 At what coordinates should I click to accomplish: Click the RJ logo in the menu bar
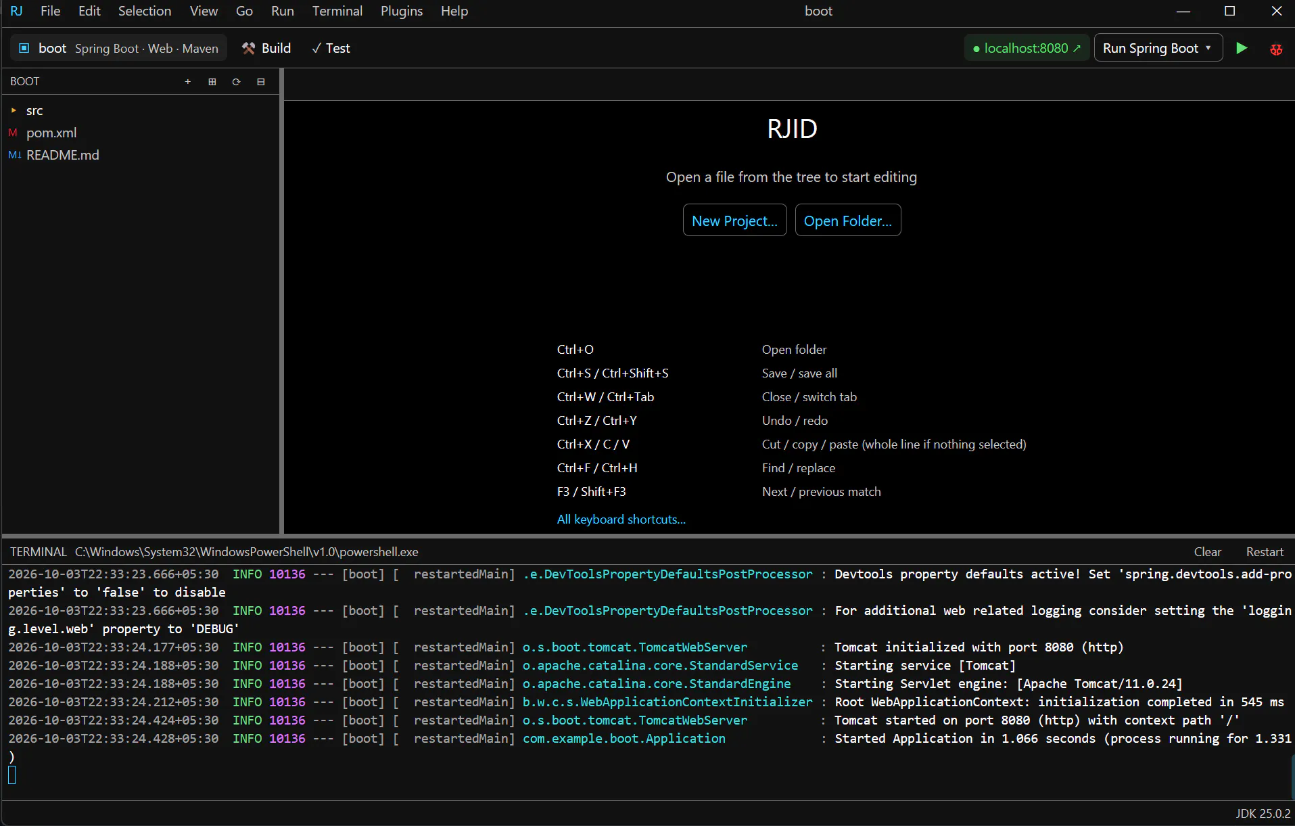16,11
